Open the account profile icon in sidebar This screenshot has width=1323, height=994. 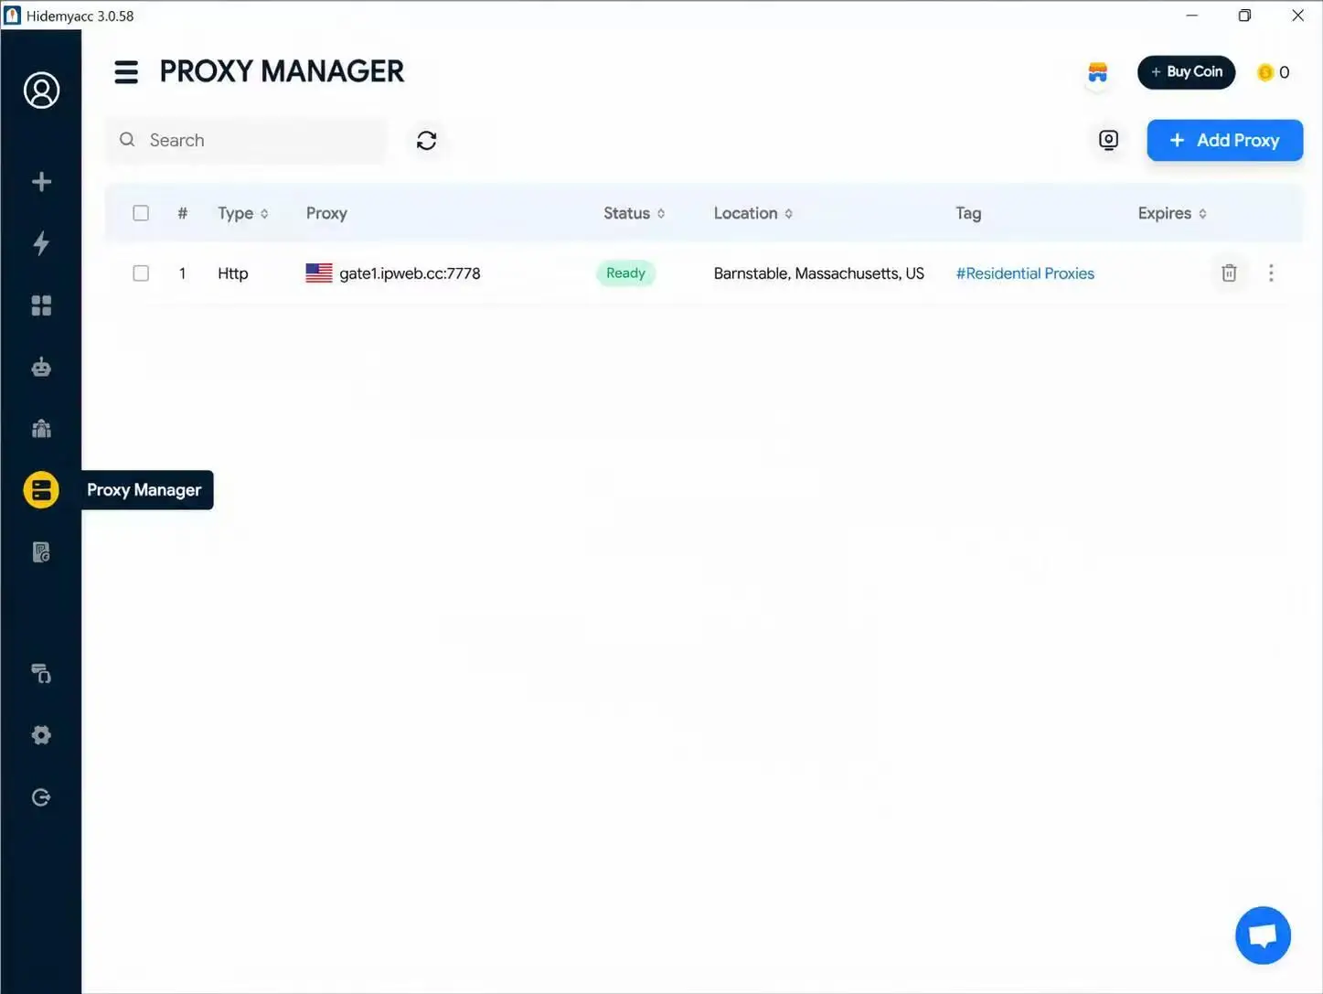[x=41, y=90]
